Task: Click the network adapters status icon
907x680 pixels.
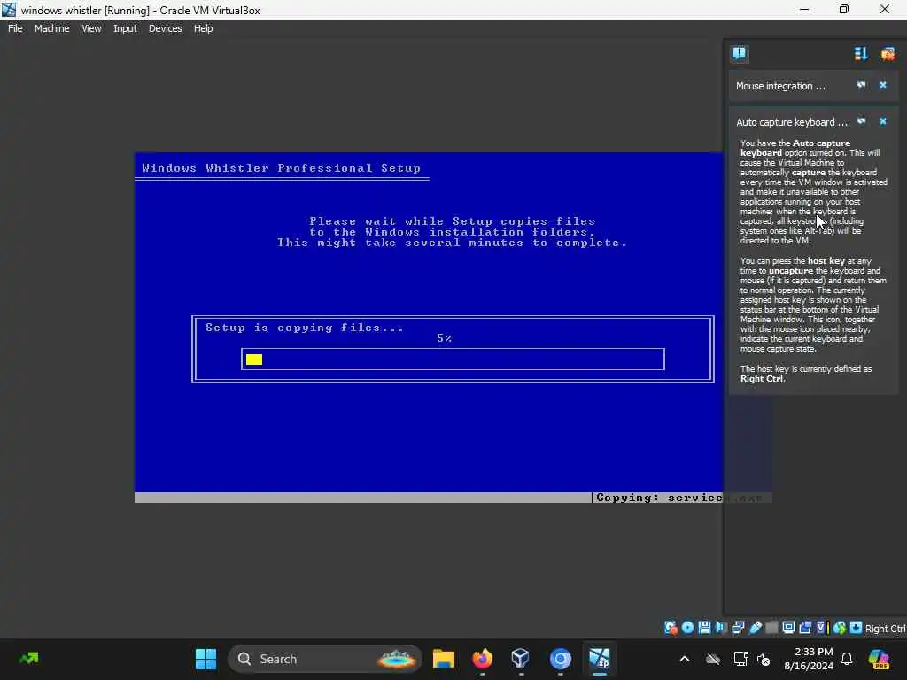Action: pyautogui.click(x=738, y=628)
